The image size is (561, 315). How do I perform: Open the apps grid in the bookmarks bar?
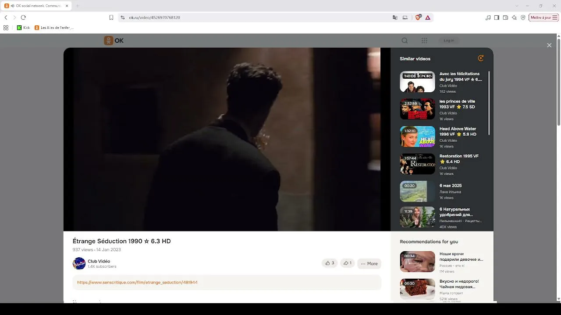click(x=6, y=28)
